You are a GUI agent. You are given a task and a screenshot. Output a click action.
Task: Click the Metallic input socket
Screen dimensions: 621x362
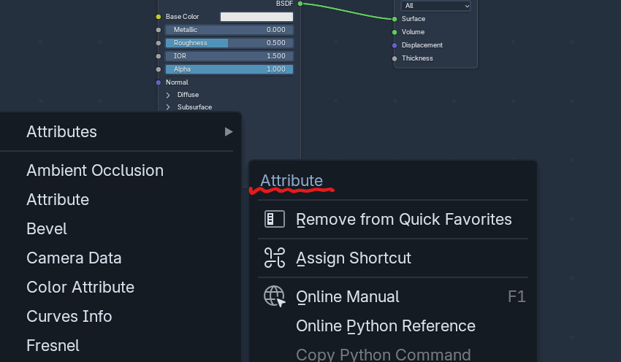pyautogui.click(x=159, y=30)
